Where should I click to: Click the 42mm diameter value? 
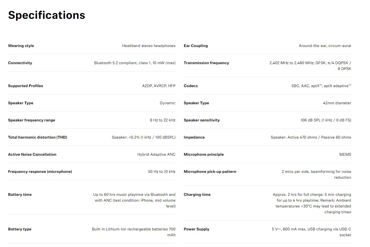click(x=337, y=103)
